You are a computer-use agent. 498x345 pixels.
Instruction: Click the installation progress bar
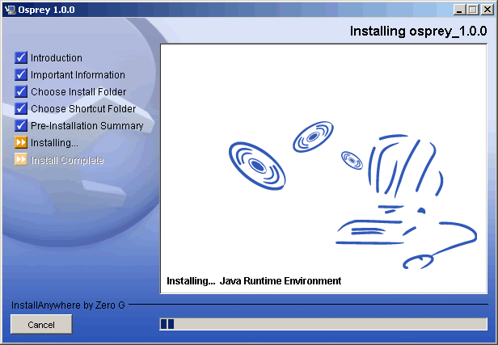tap(323, 324)
